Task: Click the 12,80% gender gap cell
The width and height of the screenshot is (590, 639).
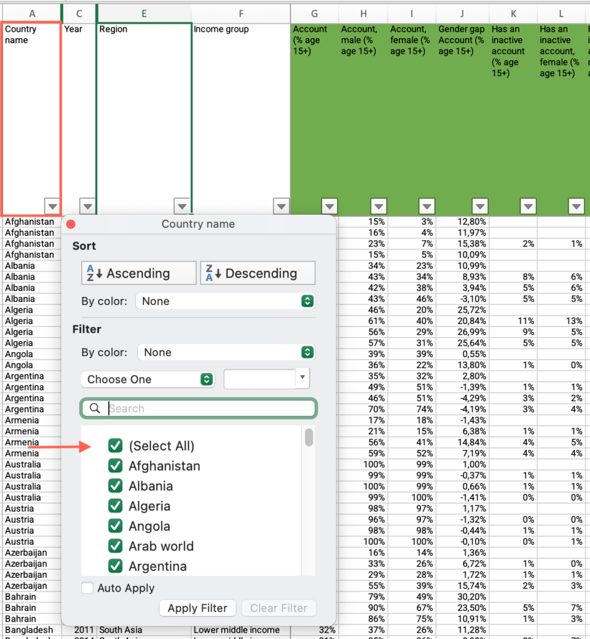Action: point(462,222)
